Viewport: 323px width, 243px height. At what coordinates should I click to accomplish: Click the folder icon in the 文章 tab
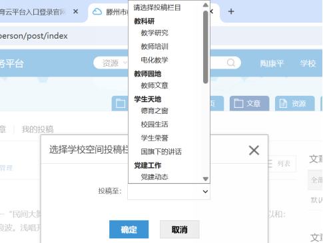238,103
